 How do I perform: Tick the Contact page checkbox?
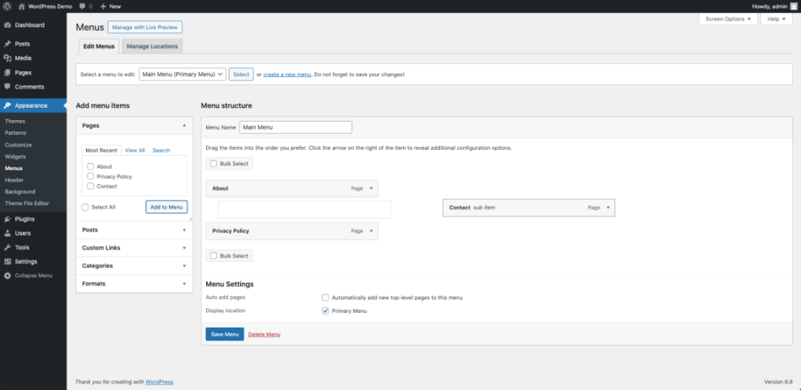(x=90, y=186)
